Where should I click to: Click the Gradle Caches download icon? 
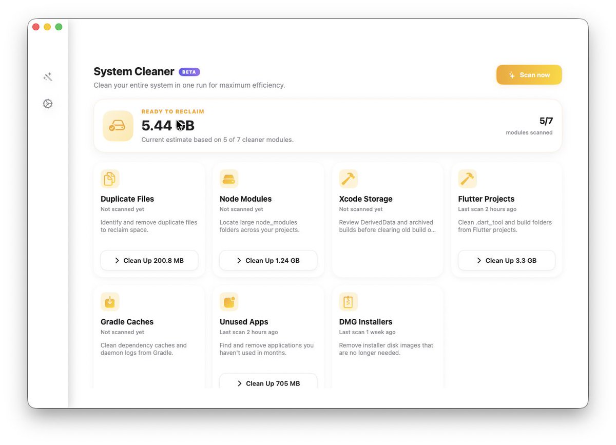110,302
